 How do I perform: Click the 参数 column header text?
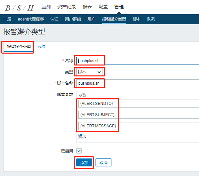point(82,95)
